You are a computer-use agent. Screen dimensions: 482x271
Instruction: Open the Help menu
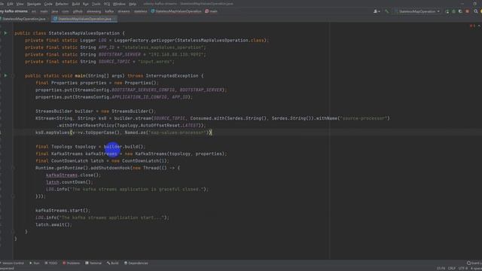coord(133,4)
